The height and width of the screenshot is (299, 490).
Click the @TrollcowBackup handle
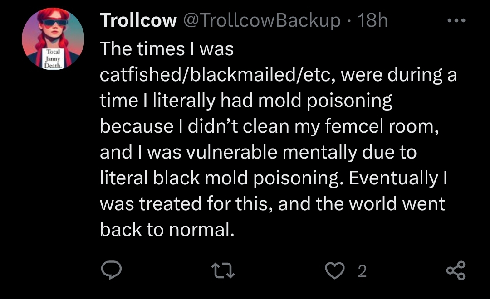tap(261, 21)
